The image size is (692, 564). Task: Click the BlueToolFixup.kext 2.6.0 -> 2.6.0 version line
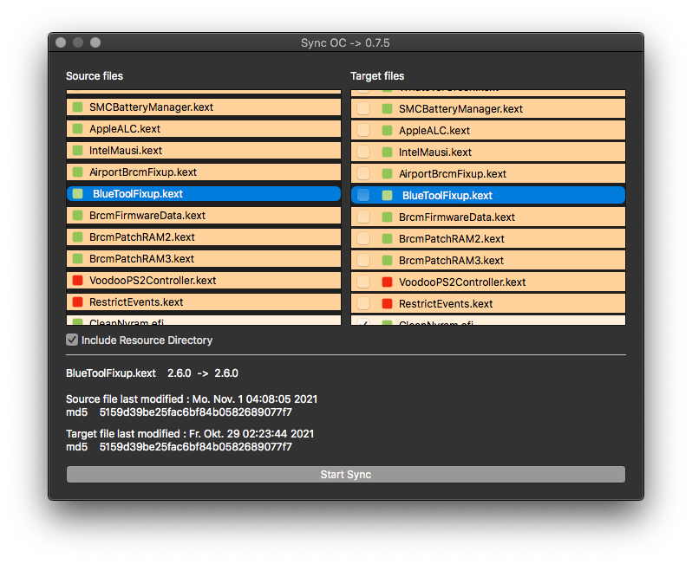152,373
